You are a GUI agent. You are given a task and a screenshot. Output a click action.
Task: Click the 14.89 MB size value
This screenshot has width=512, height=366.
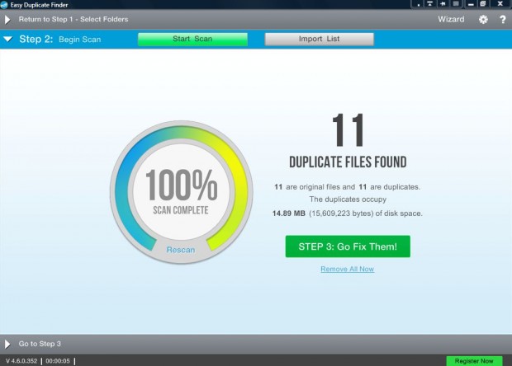point(289,213)
